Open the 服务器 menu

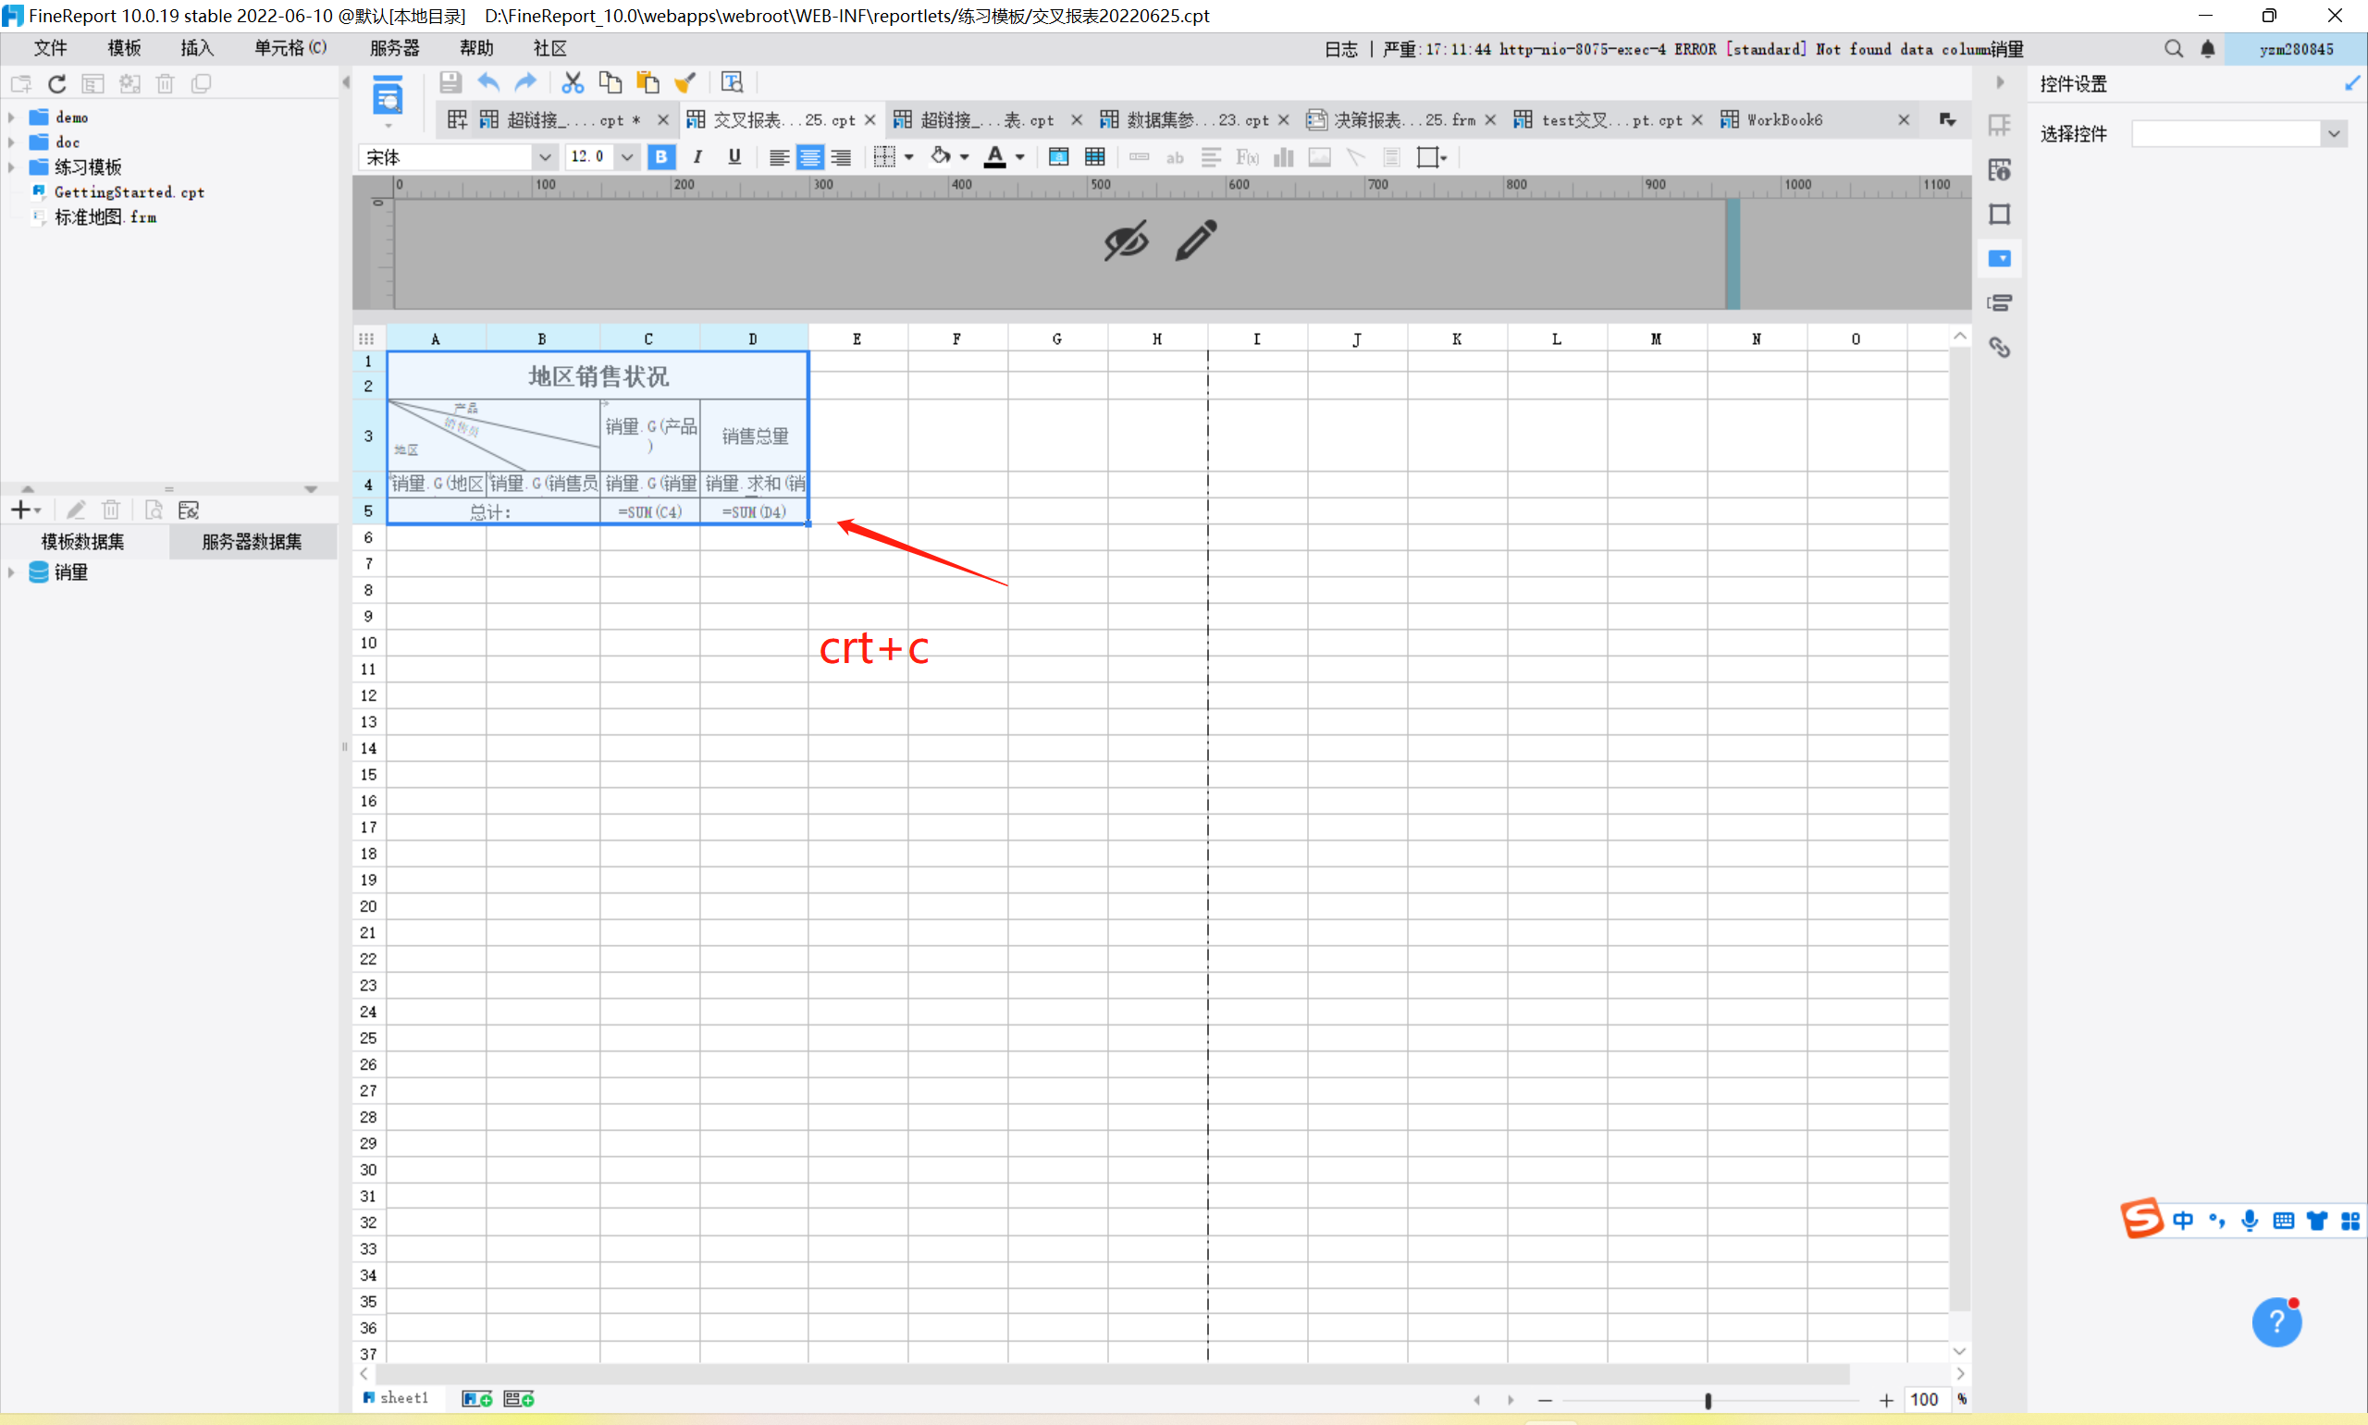(x=395, y=48)
